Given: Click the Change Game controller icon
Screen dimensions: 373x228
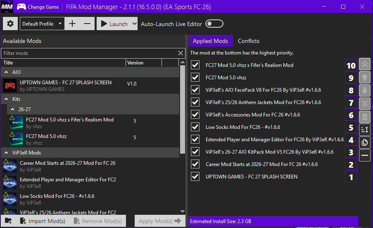Looking at the screenshot, I should pyautogui.click(x=21, y=7).
